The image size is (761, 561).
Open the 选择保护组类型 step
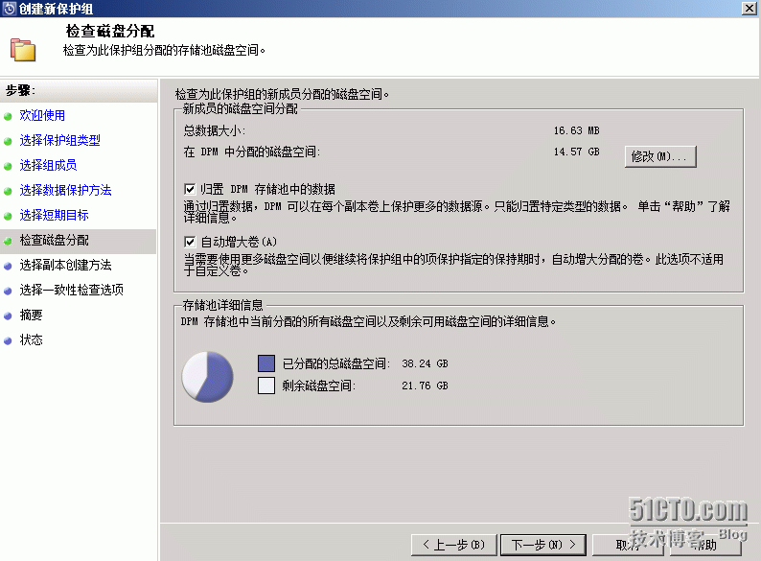pos(59,140)
